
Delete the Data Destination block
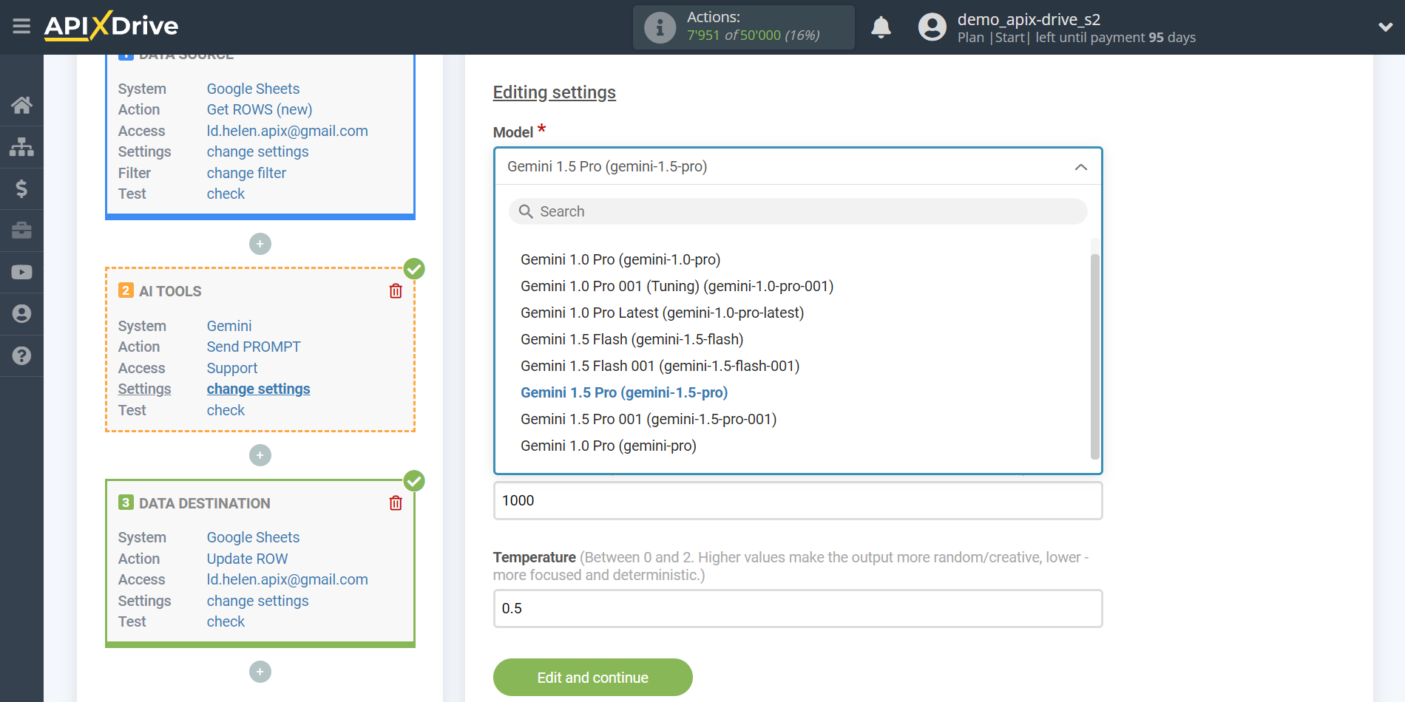(396, 503)
